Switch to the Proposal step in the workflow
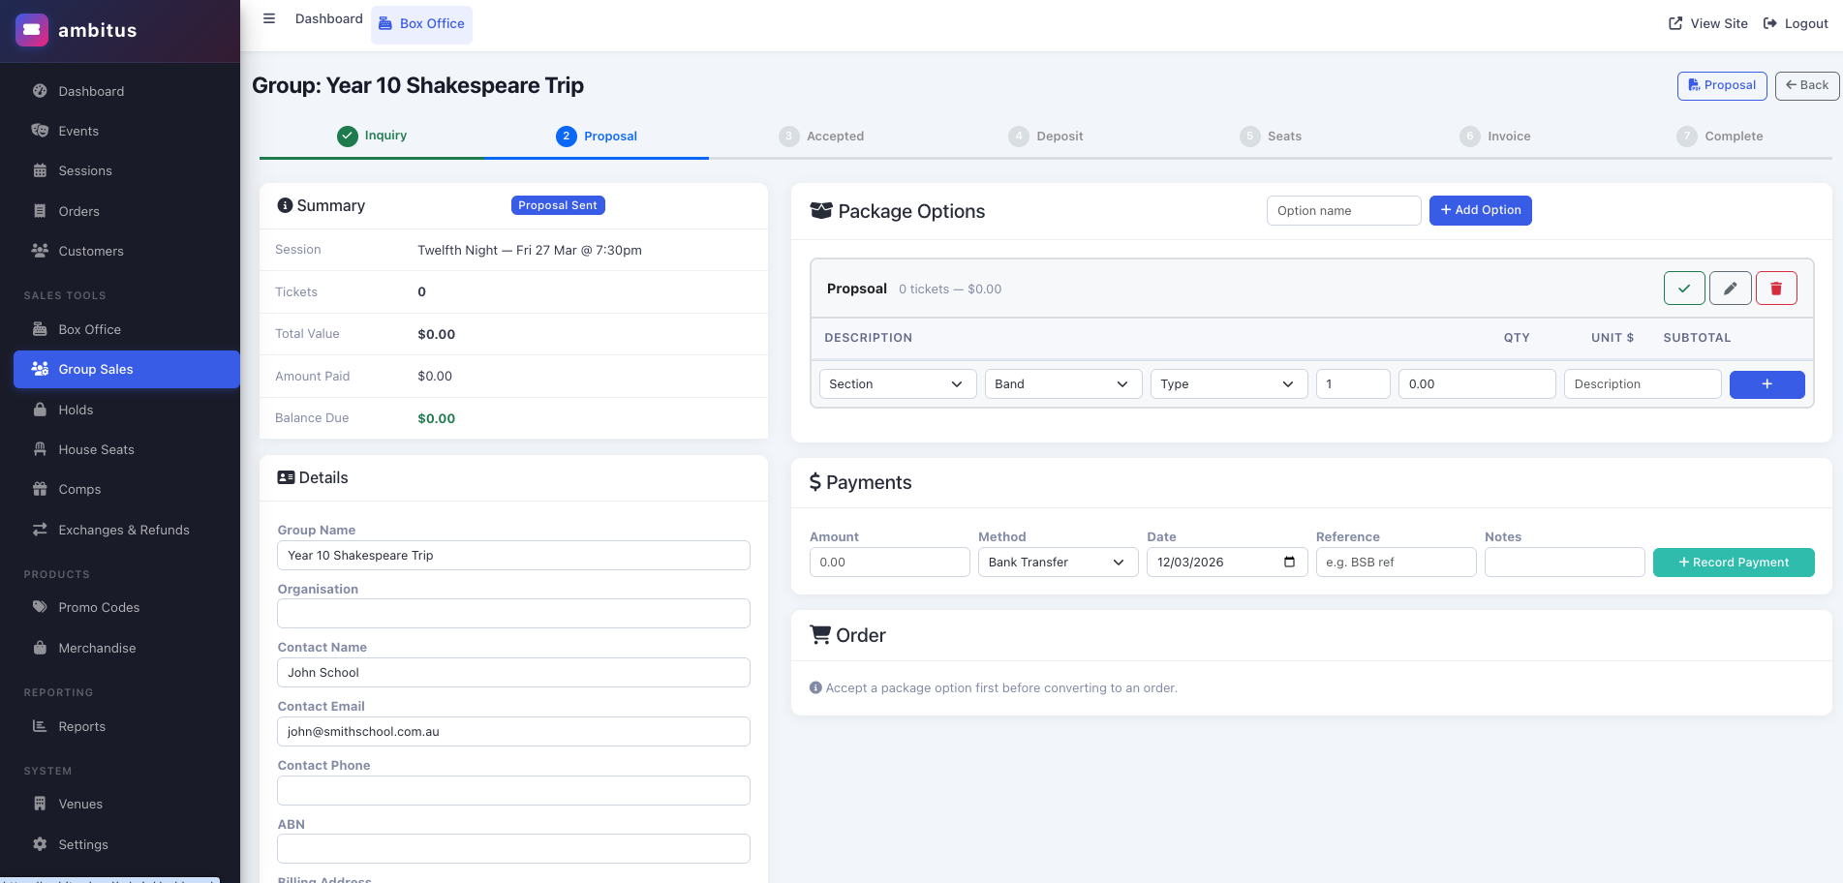This screenshot has width=1843, height=883. (x=597, y=136)
